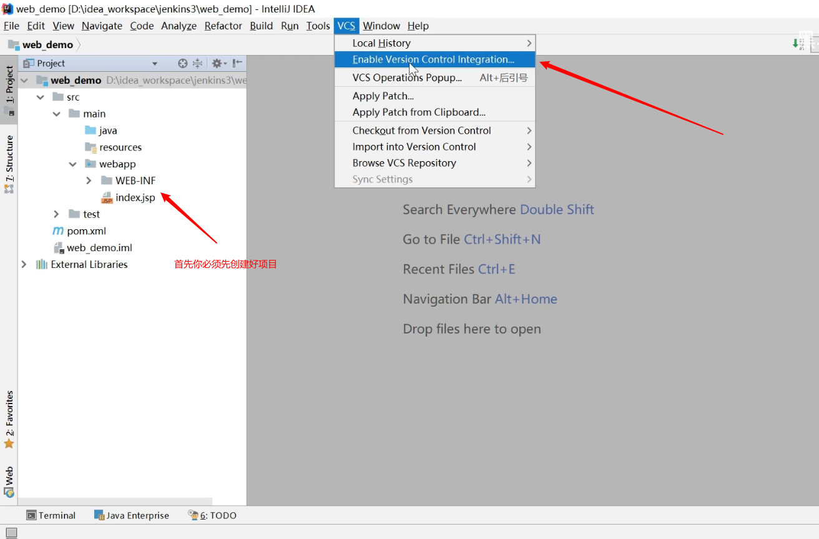Choose VCS Operations Popup
This screenshot has height=539, width=819.
click(435, 78)
